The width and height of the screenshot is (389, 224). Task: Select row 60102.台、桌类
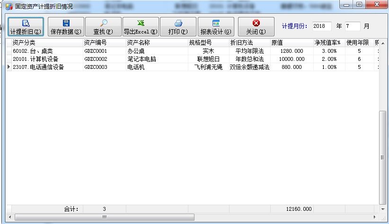pos(192,51)
